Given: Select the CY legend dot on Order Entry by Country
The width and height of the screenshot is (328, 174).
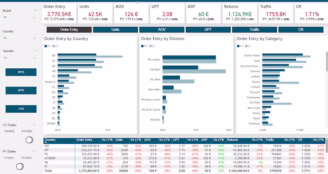Looking at the screenshot, I should pyautogui.click(x=45, y=46).
